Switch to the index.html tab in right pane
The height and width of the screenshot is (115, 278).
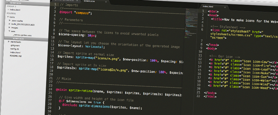(209, 6)
